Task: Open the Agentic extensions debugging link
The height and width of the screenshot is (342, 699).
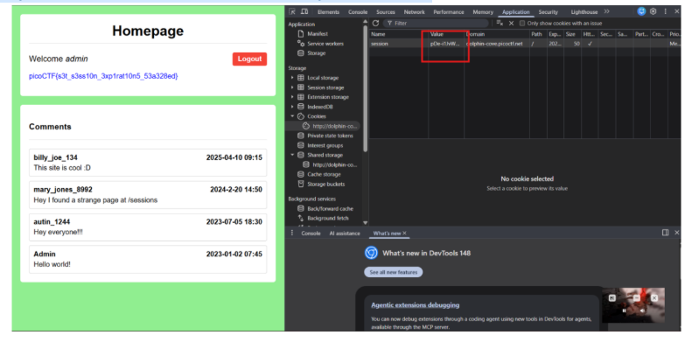Action: (x=415, y=305)
